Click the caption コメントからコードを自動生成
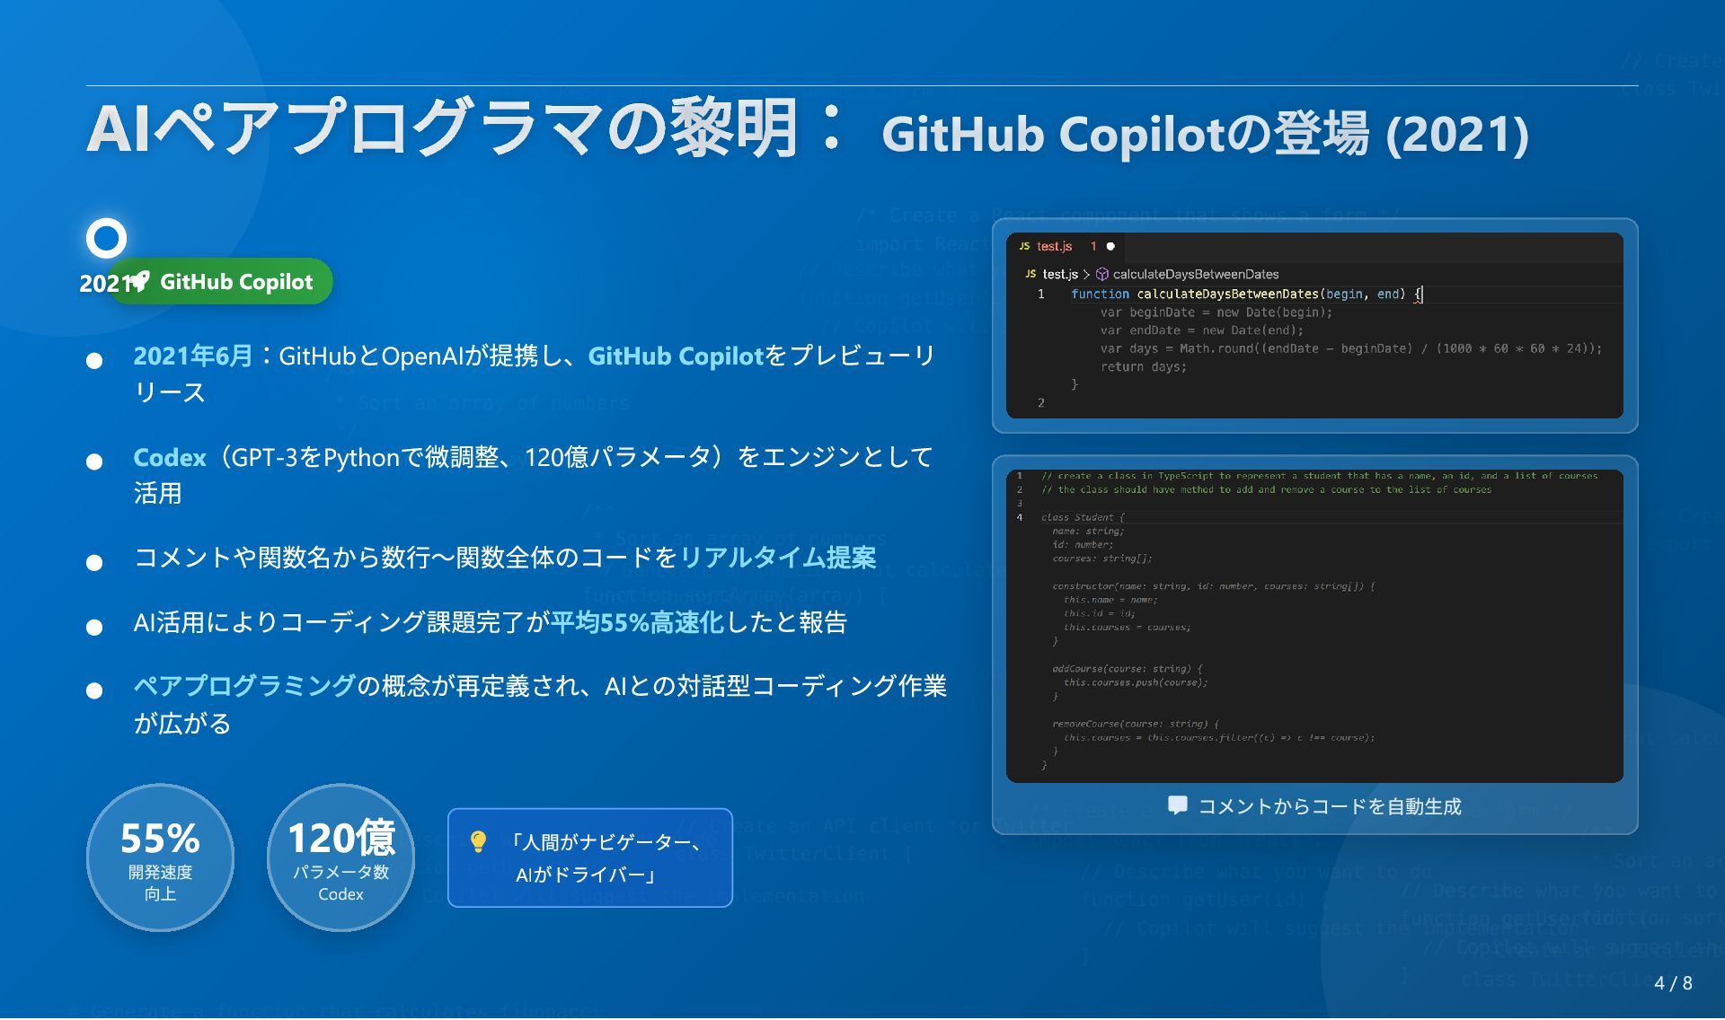Viewport: 1725px width, 1020px height. 1330,806
